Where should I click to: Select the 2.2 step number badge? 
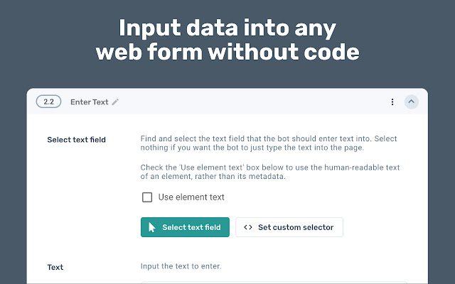coord(48,102)
